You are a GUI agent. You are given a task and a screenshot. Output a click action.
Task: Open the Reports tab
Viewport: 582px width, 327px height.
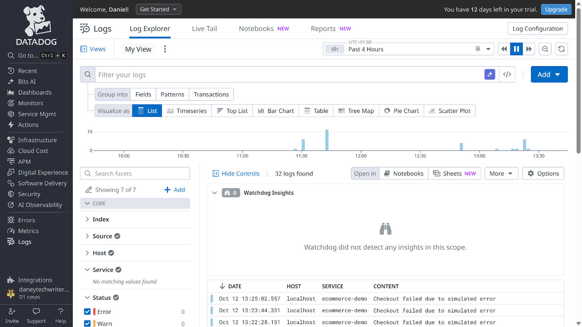pyautogui.click(x=331, y=29)
